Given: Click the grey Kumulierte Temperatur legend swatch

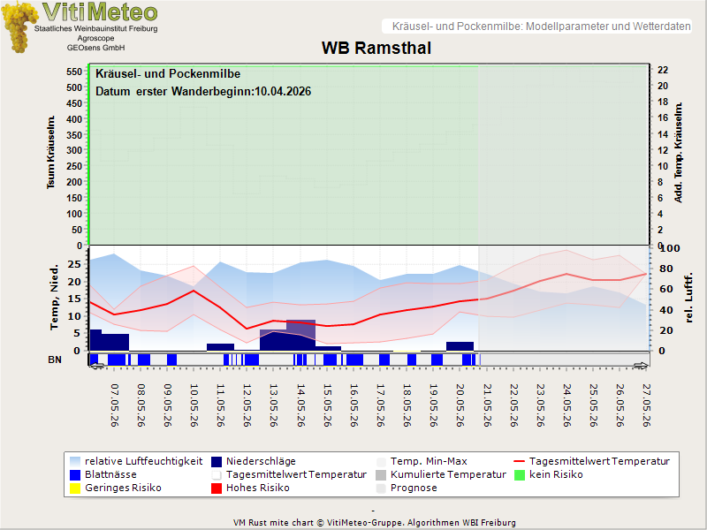Looking at the screenshot, I should [x=381, y=475].
